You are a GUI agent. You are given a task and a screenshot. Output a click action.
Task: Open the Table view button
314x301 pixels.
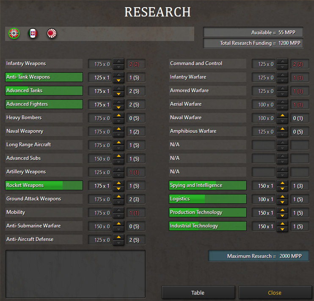(x=198, y=293)
